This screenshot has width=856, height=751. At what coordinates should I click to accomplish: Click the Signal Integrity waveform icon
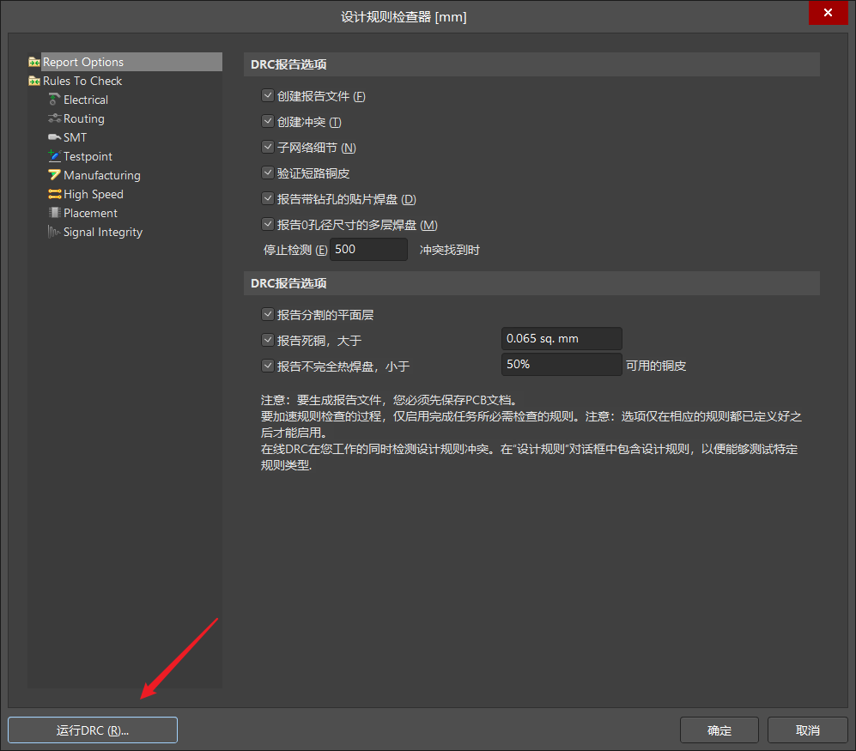(54, 232)
